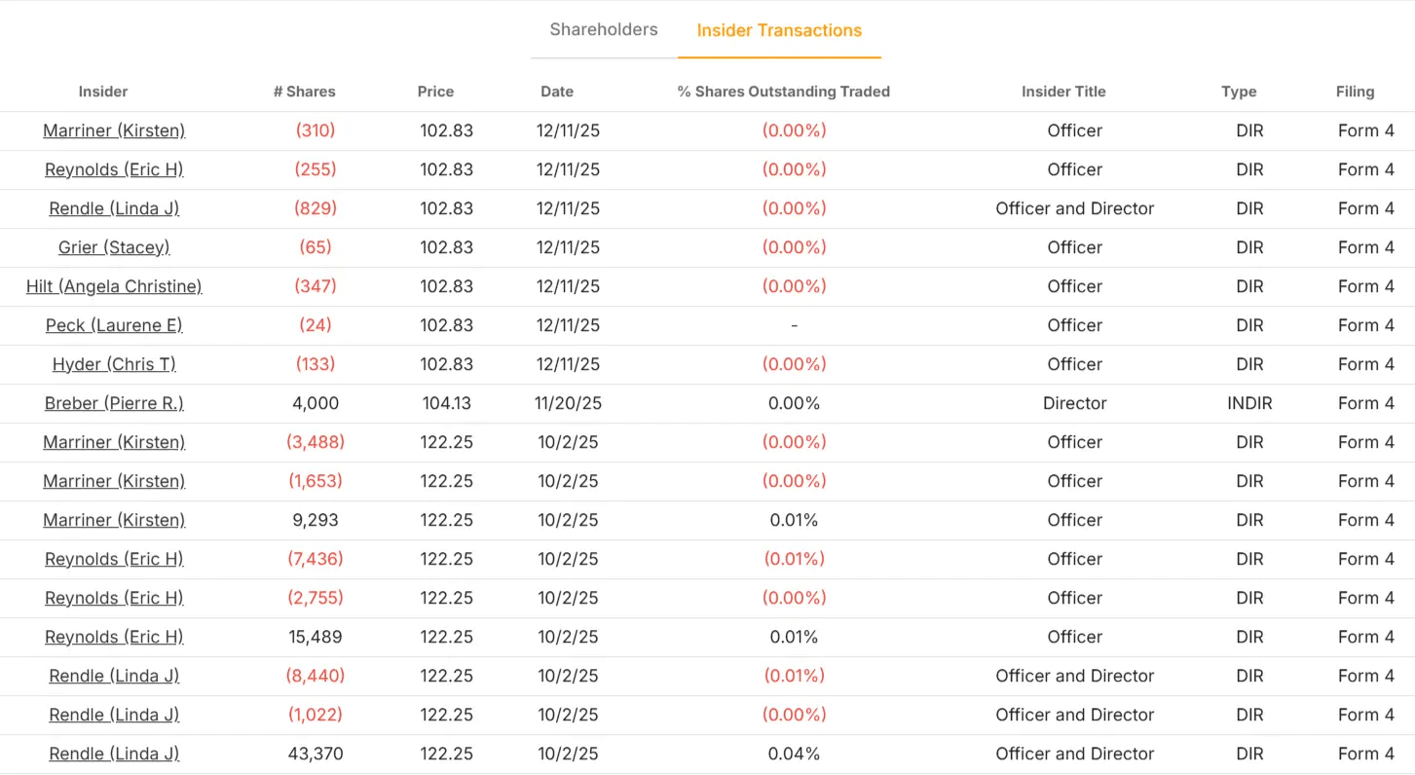Image resolution: width=1415 pixels, height=775 pixels.
Task: Sort table by Price column header
Action: pos(435,92)
